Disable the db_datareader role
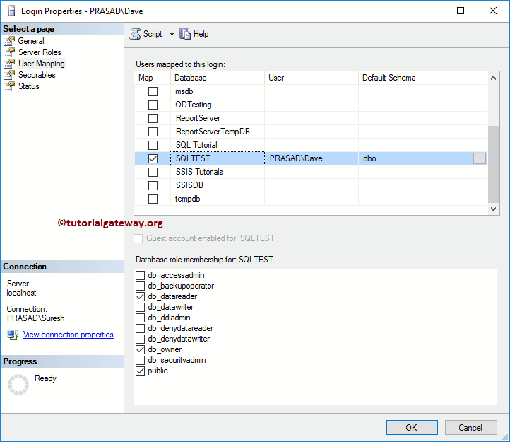Viewport: 510px width, 442px height. (140, 296)
